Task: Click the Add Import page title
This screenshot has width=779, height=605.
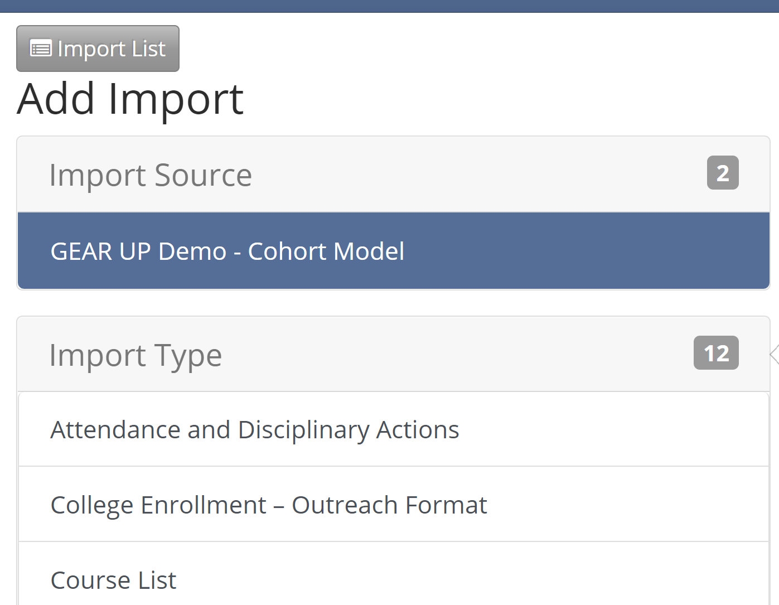Action: coord(130,99)
